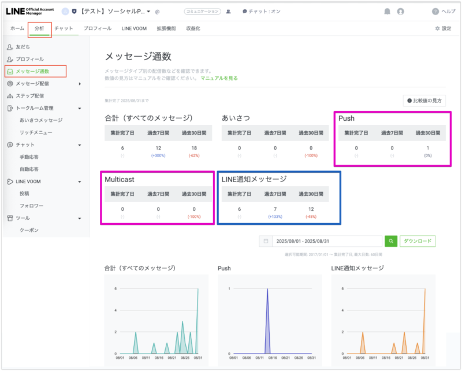Viewport: 462px width, 371px height.
Task: Click the help question mark icon
Action: tap(435, 12)
